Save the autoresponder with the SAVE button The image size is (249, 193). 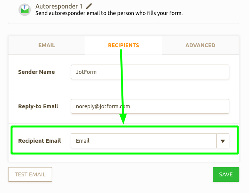tap(225, 174)
